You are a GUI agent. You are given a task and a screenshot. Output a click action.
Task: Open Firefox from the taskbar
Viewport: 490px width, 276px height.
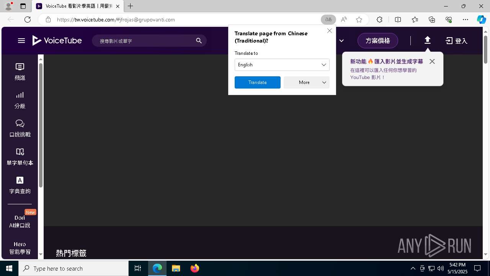[195, 268]
